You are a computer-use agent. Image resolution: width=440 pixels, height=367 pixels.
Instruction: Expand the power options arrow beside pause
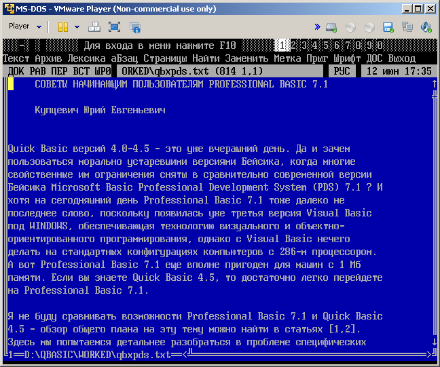[77, 27]
